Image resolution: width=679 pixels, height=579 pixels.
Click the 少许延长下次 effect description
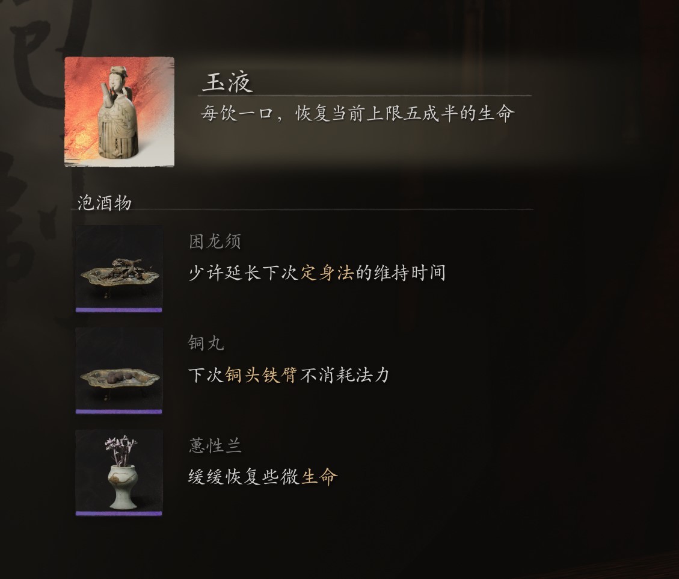click(x=316, y=273)
